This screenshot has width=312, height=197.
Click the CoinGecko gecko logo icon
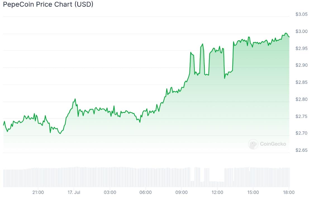pos(253,144)
